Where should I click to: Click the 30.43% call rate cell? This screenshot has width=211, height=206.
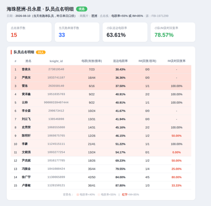(120, 70)
